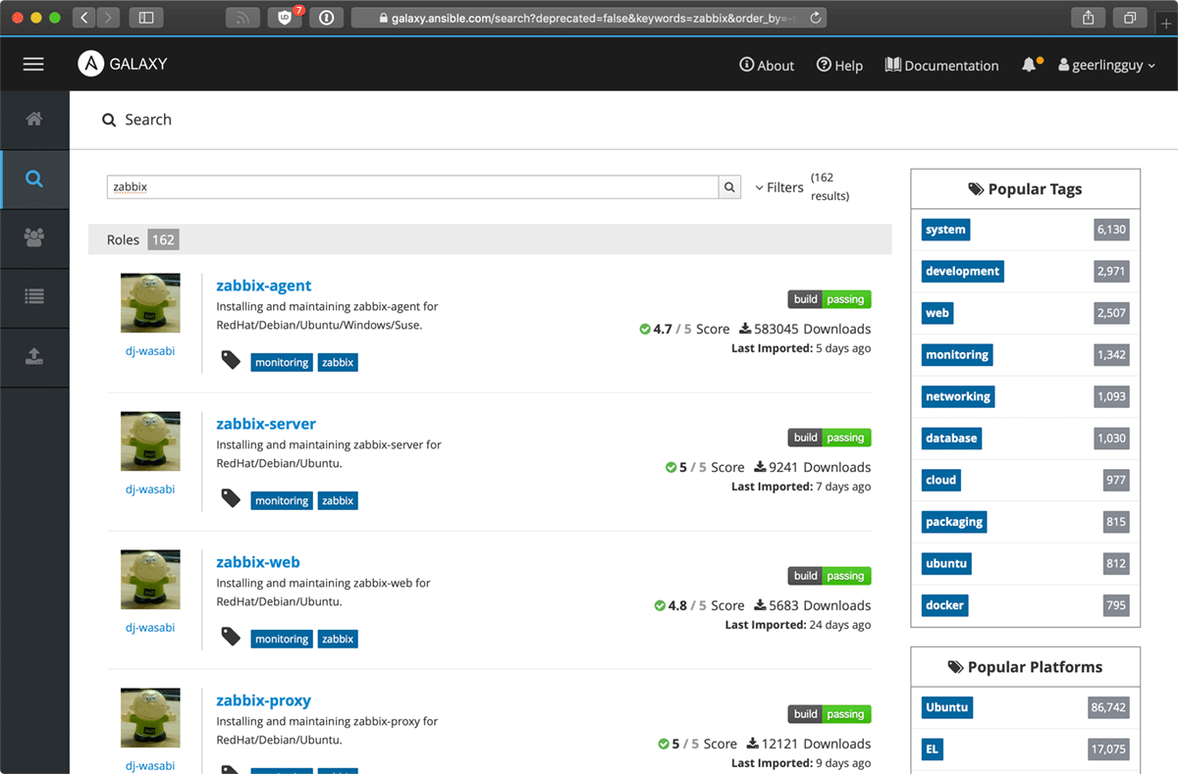This screenshot has height=774, width=1178.
Task: Filter by popular tag development
Action: pyautogui.click(x=962, y=271)
